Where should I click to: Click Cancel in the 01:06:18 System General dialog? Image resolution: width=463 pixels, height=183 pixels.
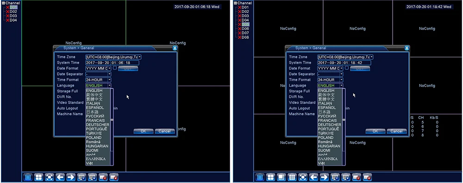165,131
